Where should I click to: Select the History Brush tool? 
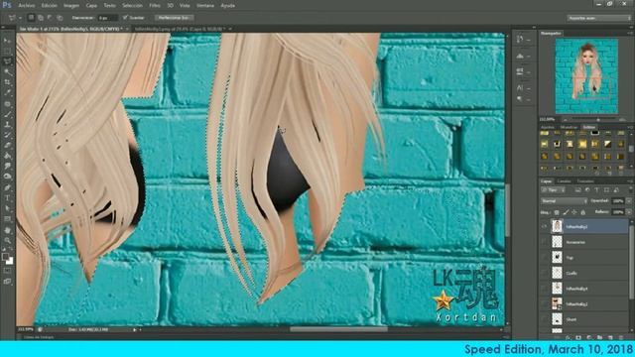click(x=7, y=135)
